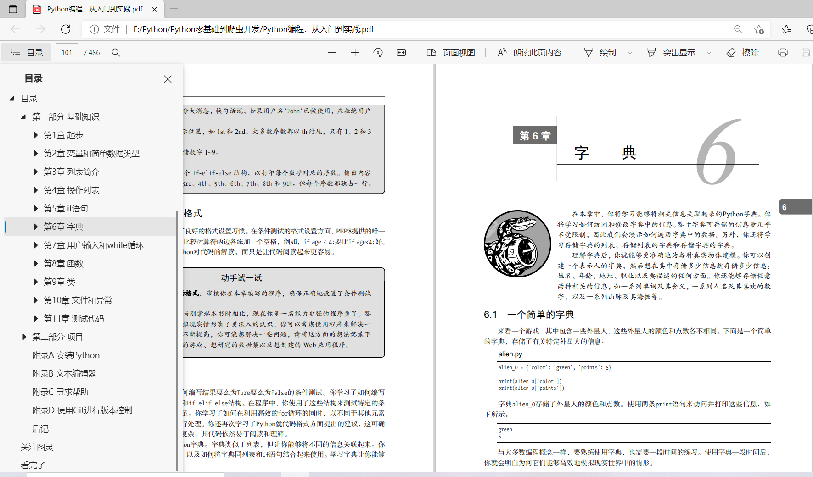Click the page number field showing 101
The image size is (813, 477).
coord(67,53)
